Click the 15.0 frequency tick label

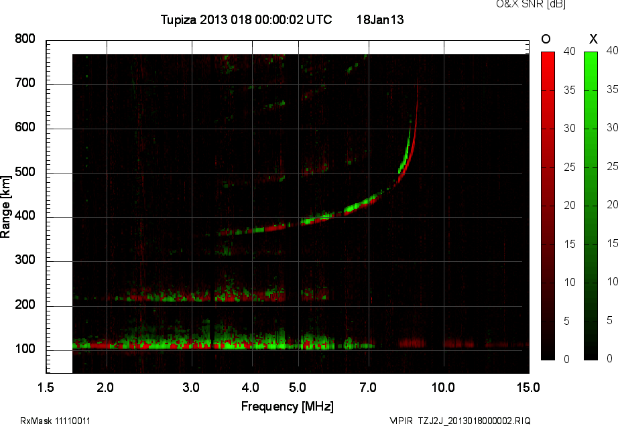tap(528, 387)
